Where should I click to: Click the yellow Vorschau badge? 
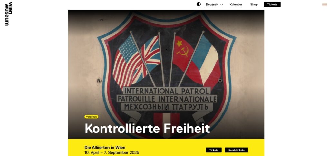[x=91, y=117]
